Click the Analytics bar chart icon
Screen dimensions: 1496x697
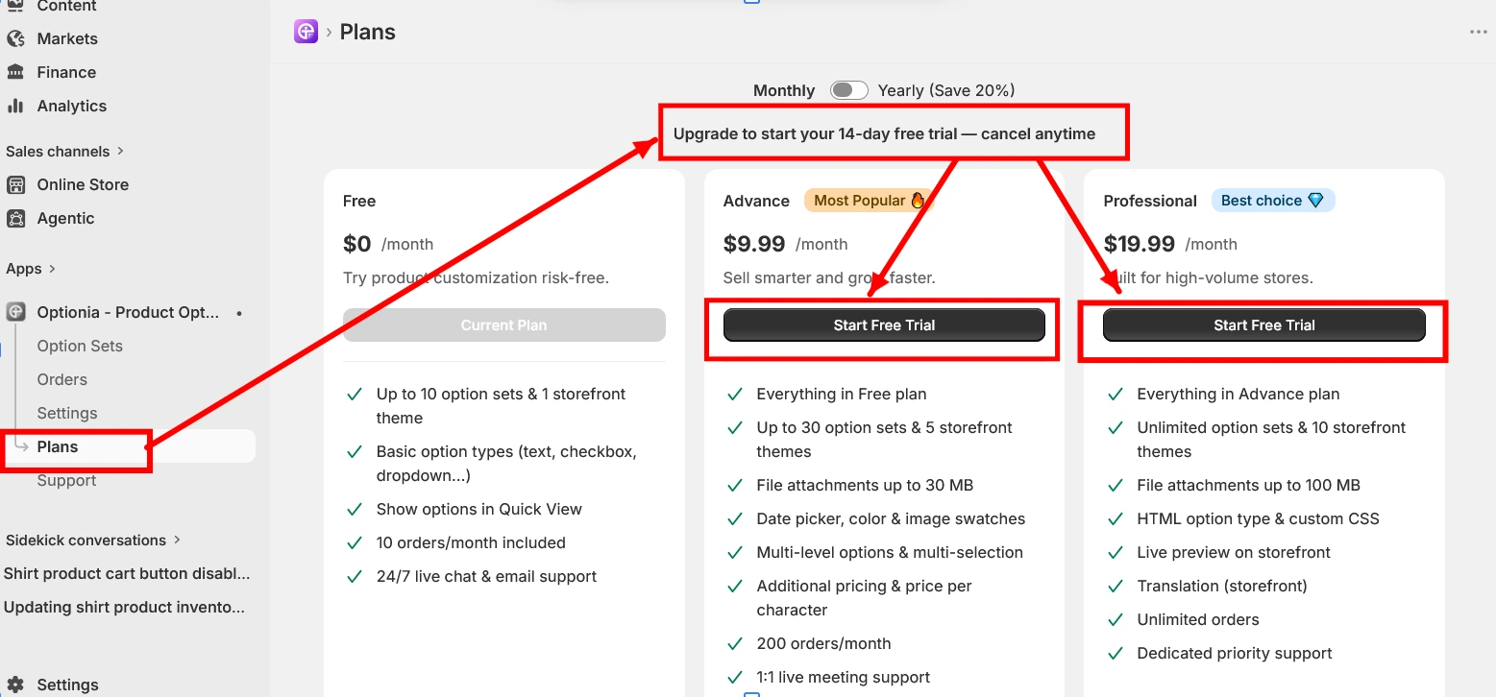pyautogui.click(x=15, y=106)
